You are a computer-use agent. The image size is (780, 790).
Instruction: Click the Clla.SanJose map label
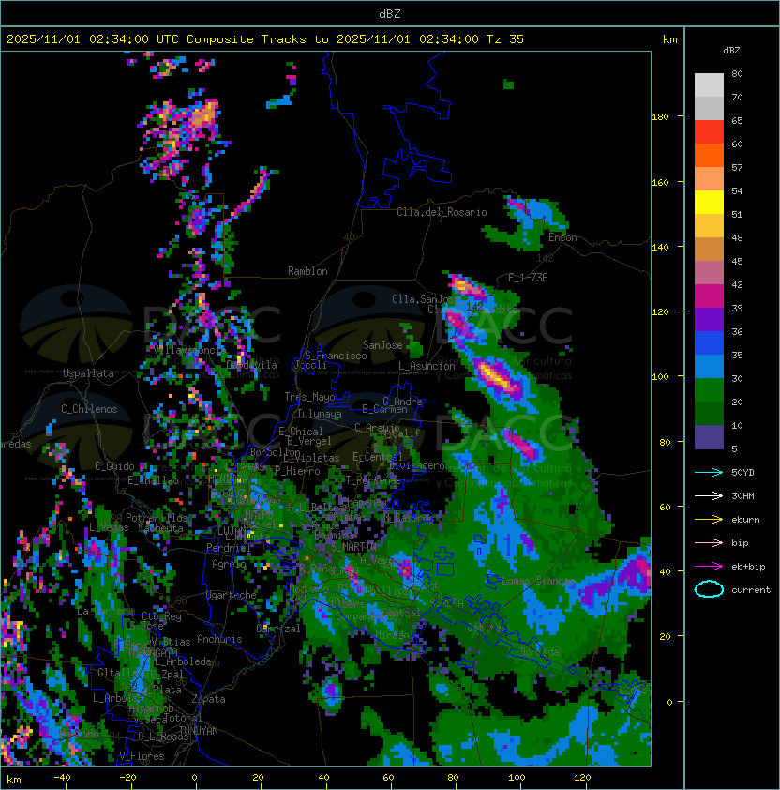424,299
